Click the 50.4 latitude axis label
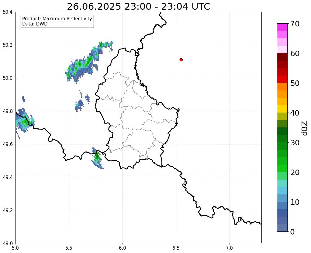 pyautogui.click(x=8, y=12)
